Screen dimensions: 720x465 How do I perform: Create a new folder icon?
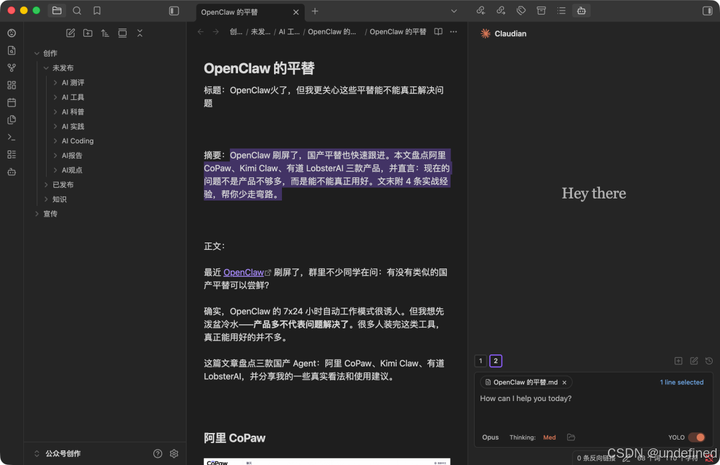tap(88, 33)
